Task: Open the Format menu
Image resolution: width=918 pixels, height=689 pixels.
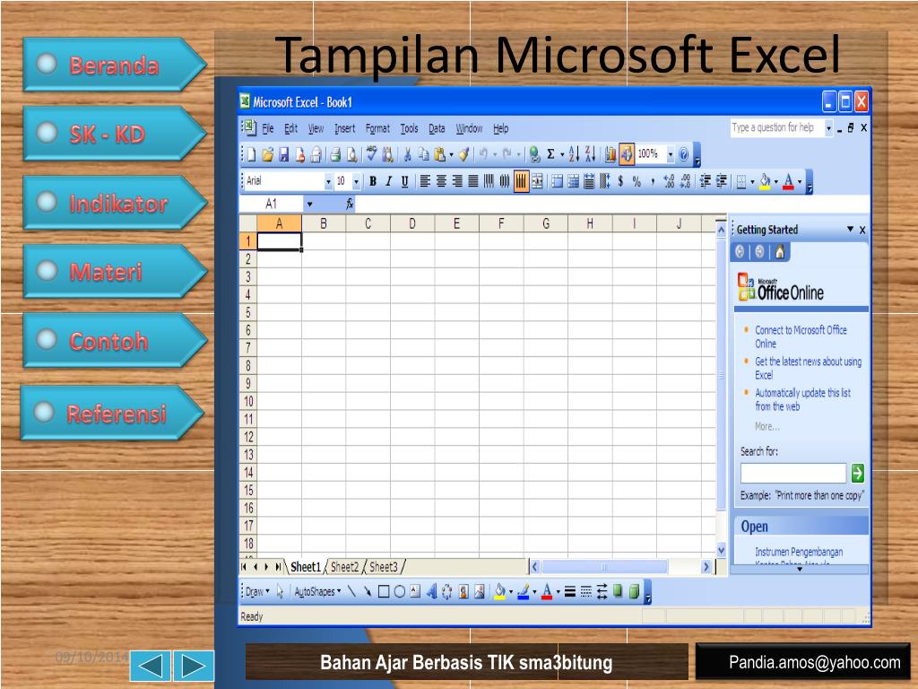Action: [377, 128]
